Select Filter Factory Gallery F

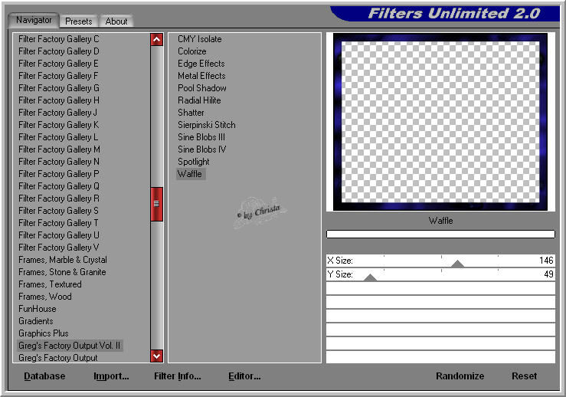coord(58,76)
